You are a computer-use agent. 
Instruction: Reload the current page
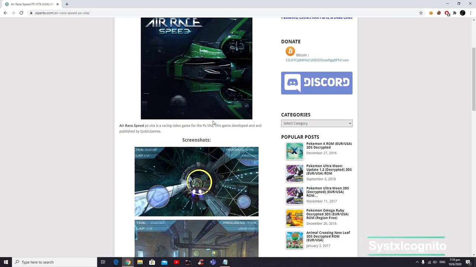coord(21,13)
